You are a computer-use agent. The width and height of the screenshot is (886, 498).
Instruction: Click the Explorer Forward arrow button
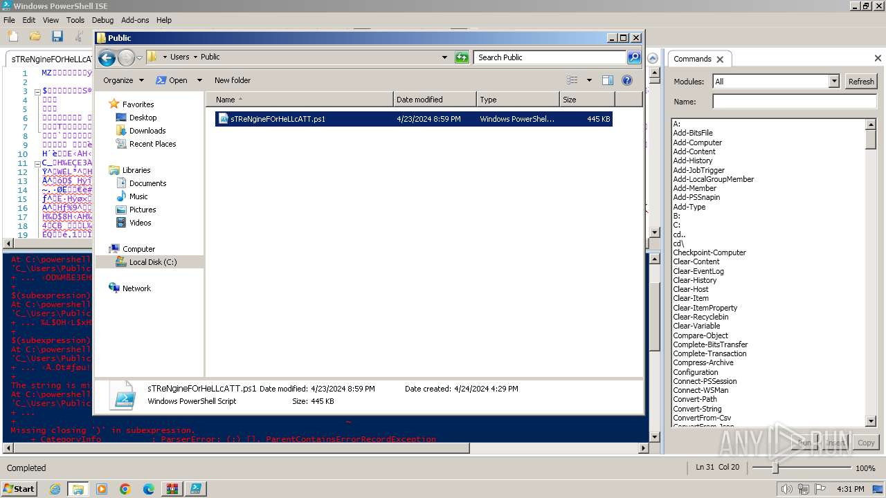pyautogui.click(x=126, y=57)
